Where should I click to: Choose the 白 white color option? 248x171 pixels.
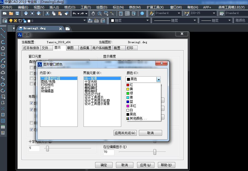tap(143, 110)
